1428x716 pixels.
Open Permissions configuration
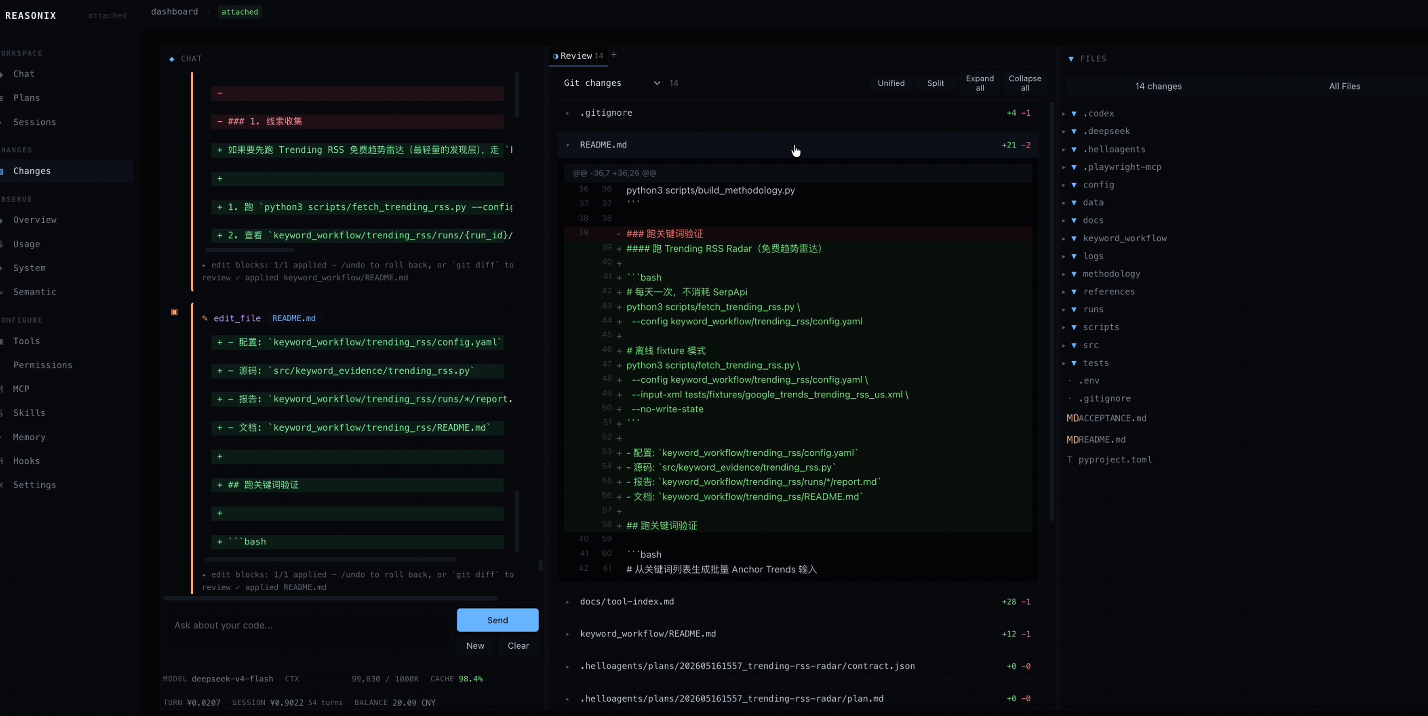click(43, 365)
